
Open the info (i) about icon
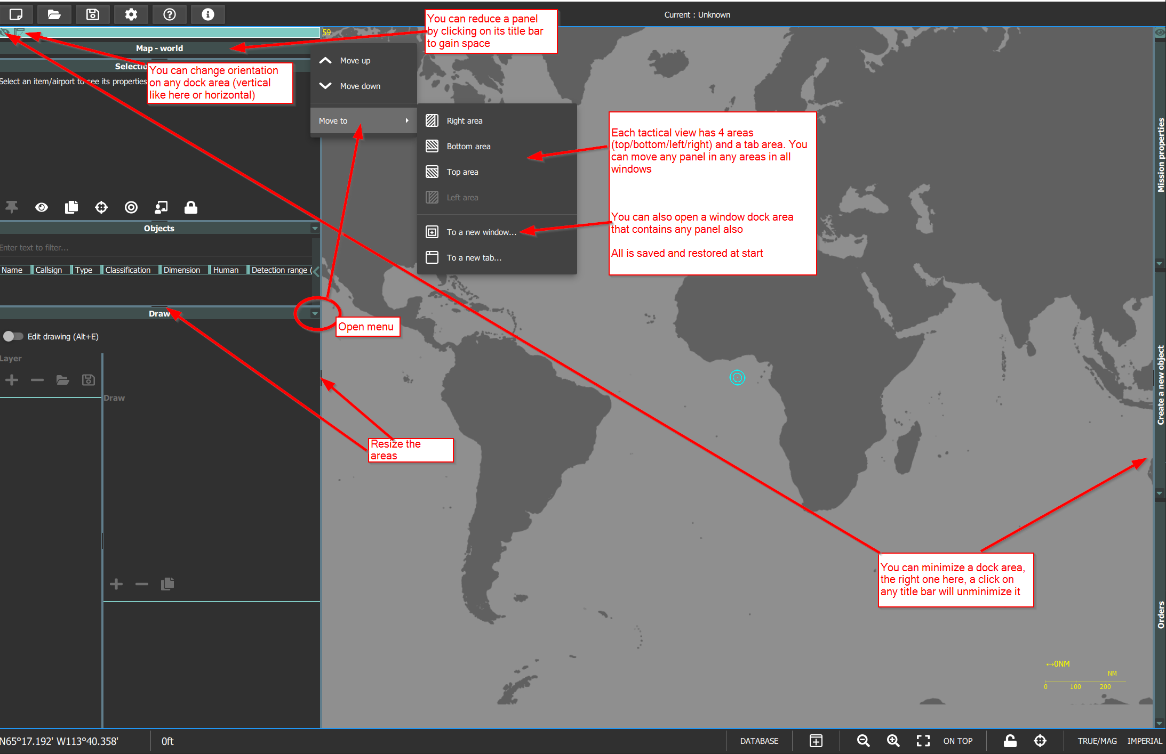point(208,14)
